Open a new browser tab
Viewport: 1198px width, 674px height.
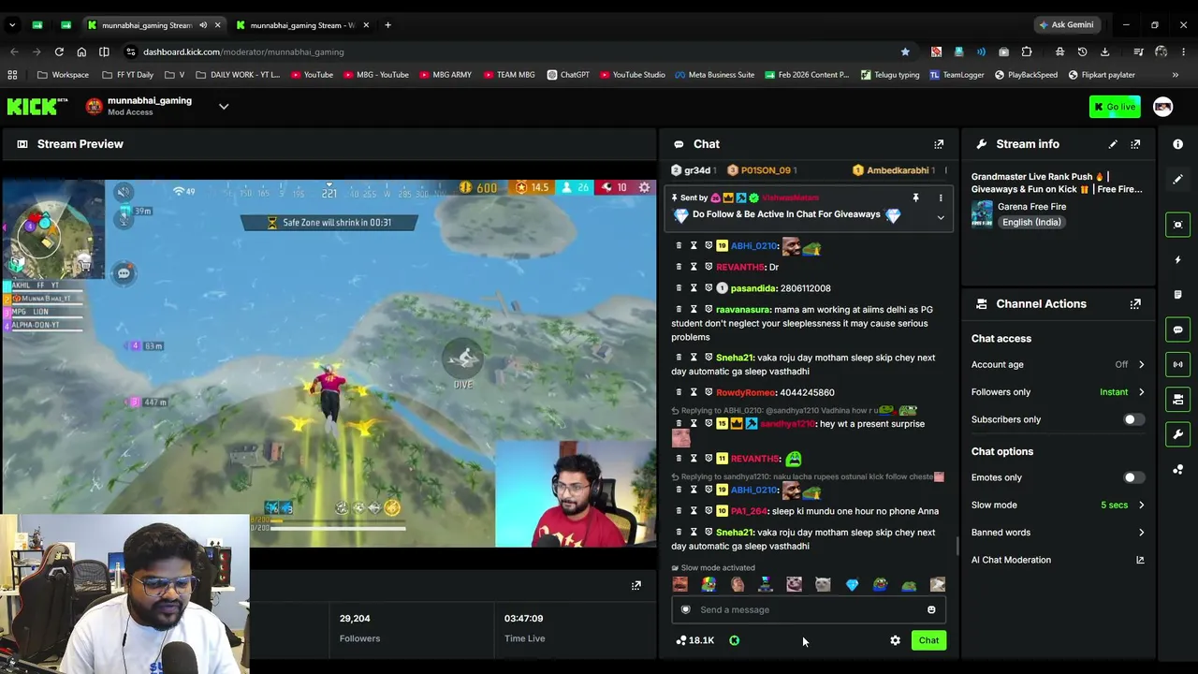pyautogui.click(x=387, y=25)
